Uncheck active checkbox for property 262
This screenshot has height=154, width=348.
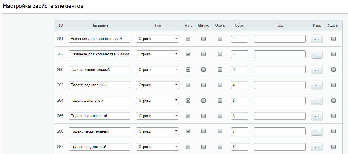188,54
